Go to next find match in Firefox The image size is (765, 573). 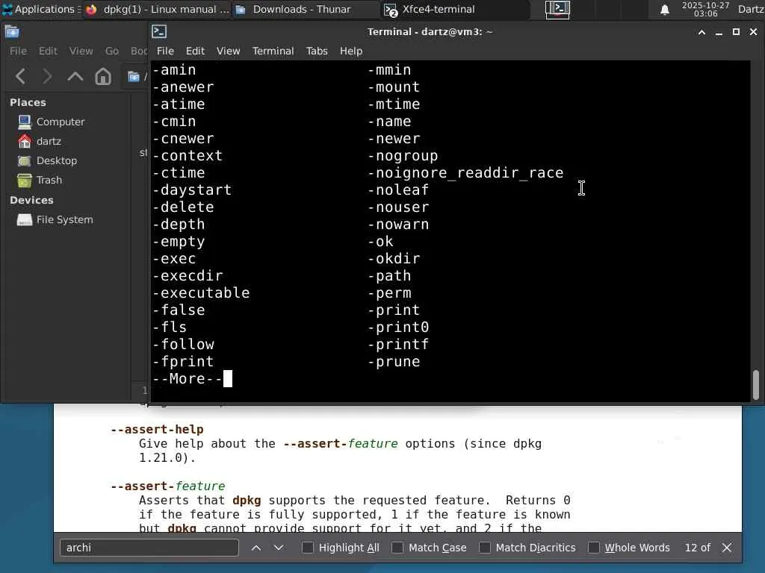[x=279, y=548]
